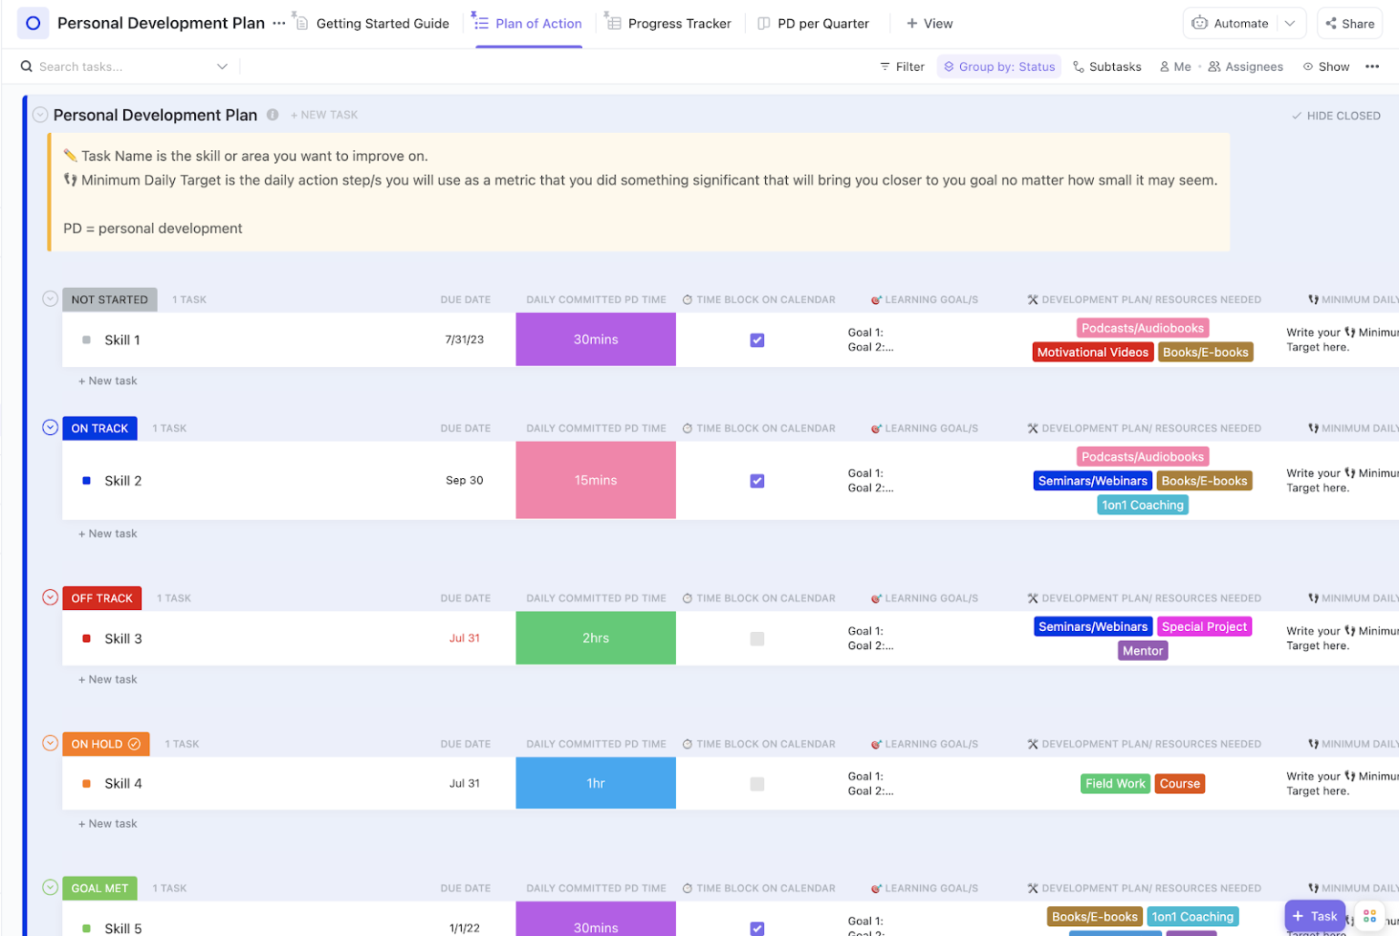1399x936 pixels.
Task: Click the Share button
Action: click(1350, 23)
